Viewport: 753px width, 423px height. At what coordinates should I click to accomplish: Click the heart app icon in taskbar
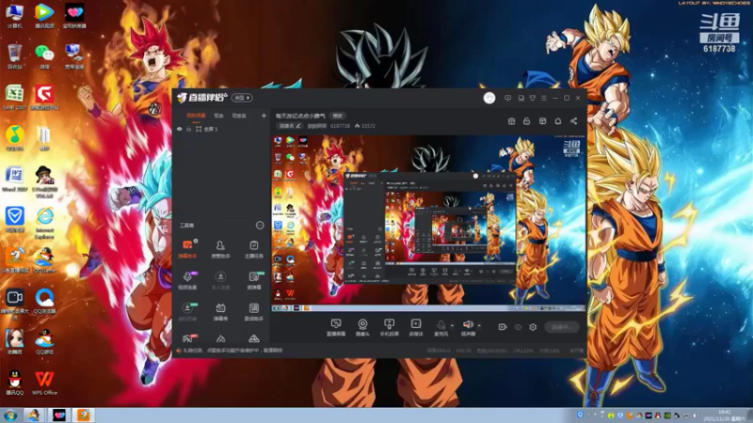point(59,415)
